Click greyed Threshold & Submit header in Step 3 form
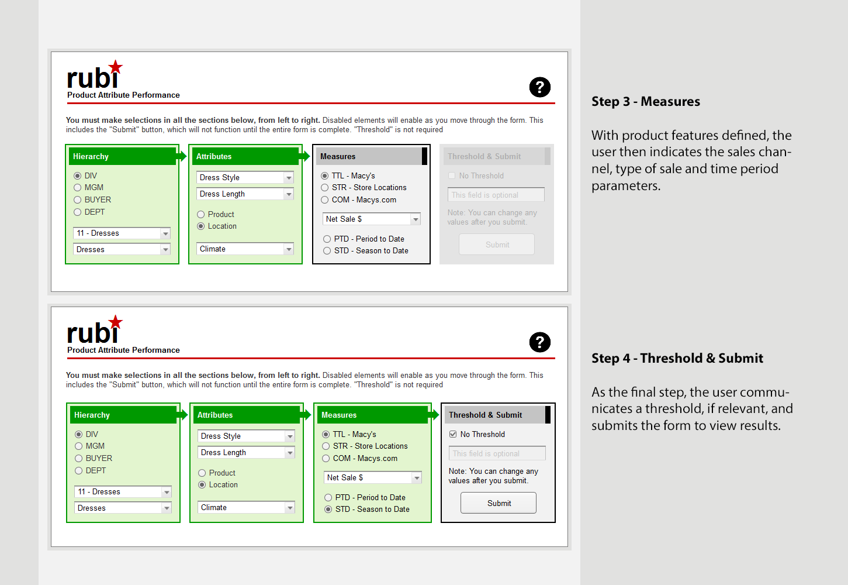The width and height of the screenshot is (848, 585). coord(496,156)
